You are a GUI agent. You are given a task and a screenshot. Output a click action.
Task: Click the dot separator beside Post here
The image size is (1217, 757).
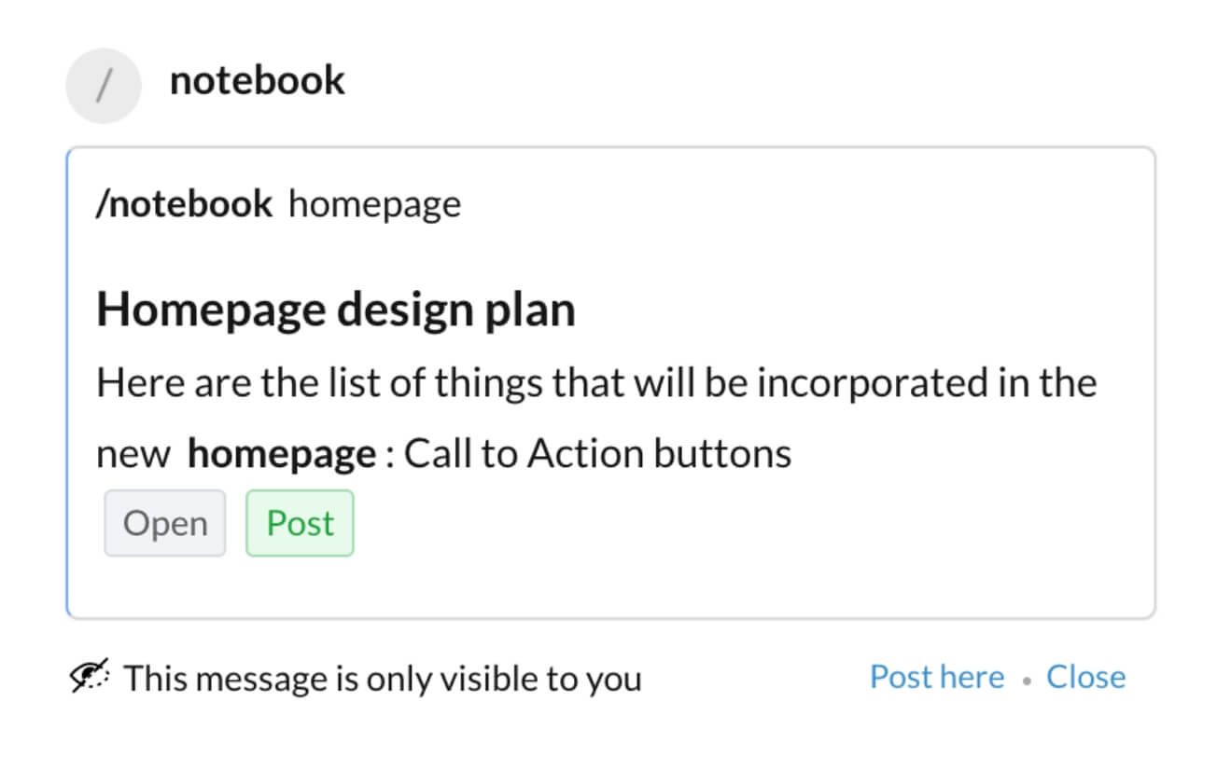point(1026,681)
